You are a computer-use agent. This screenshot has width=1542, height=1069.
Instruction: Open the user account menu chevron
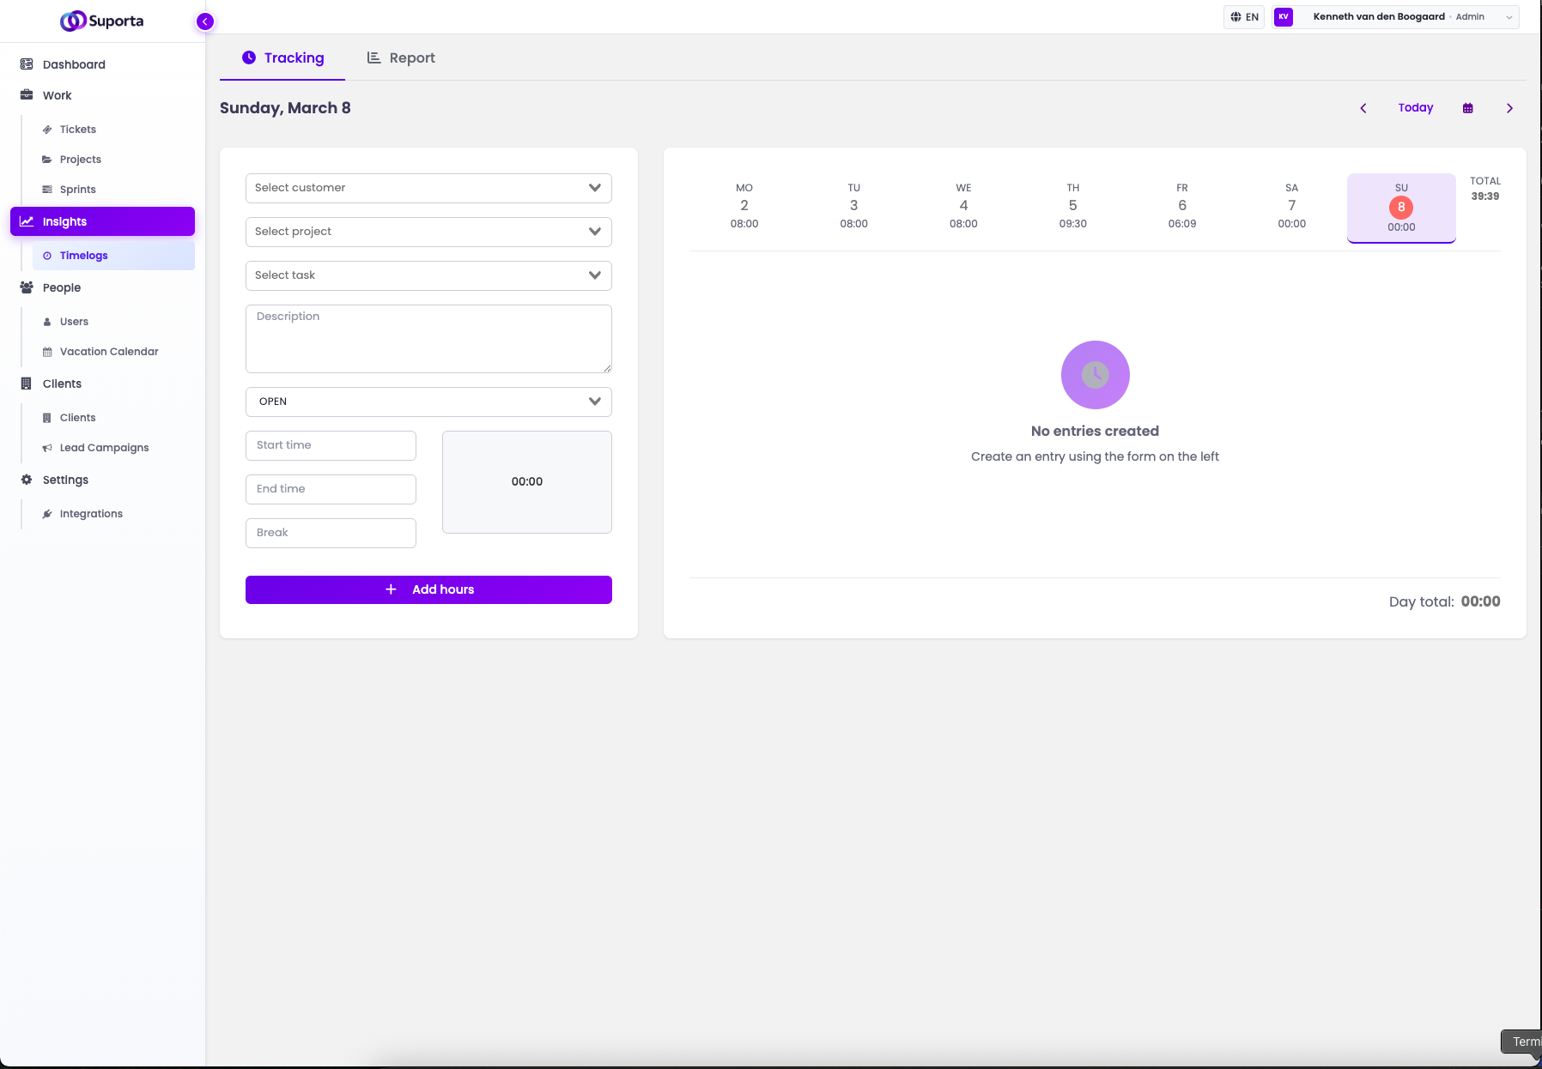pyautogui.click(x=1509, y=17)
